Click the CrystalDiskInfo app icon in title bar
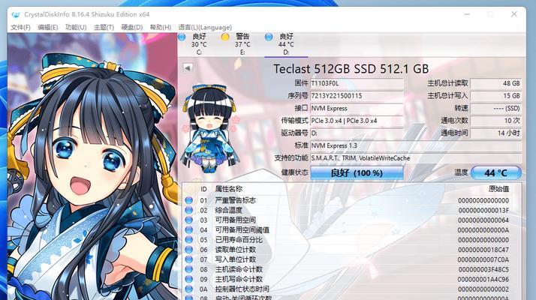 [x=15, y=15]
